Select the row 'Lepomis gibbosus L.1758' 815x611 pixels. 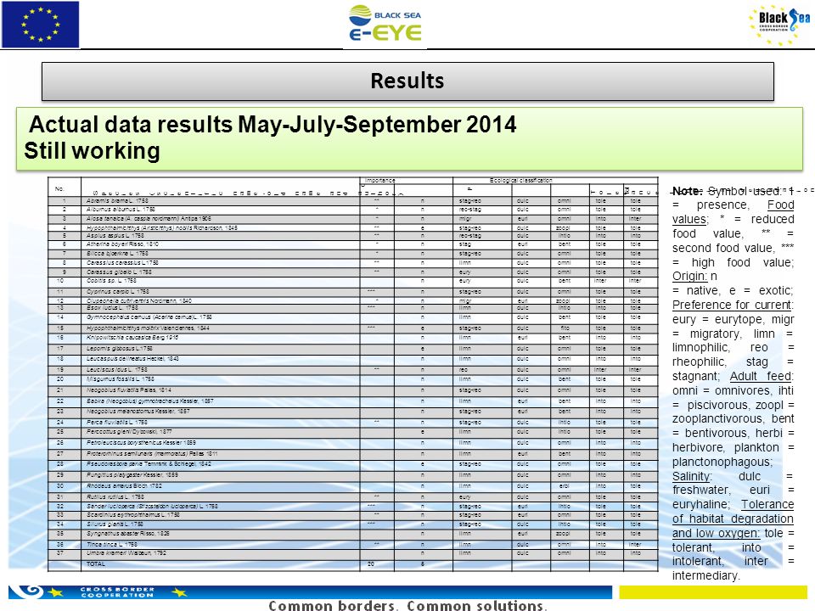coord(353,349)
